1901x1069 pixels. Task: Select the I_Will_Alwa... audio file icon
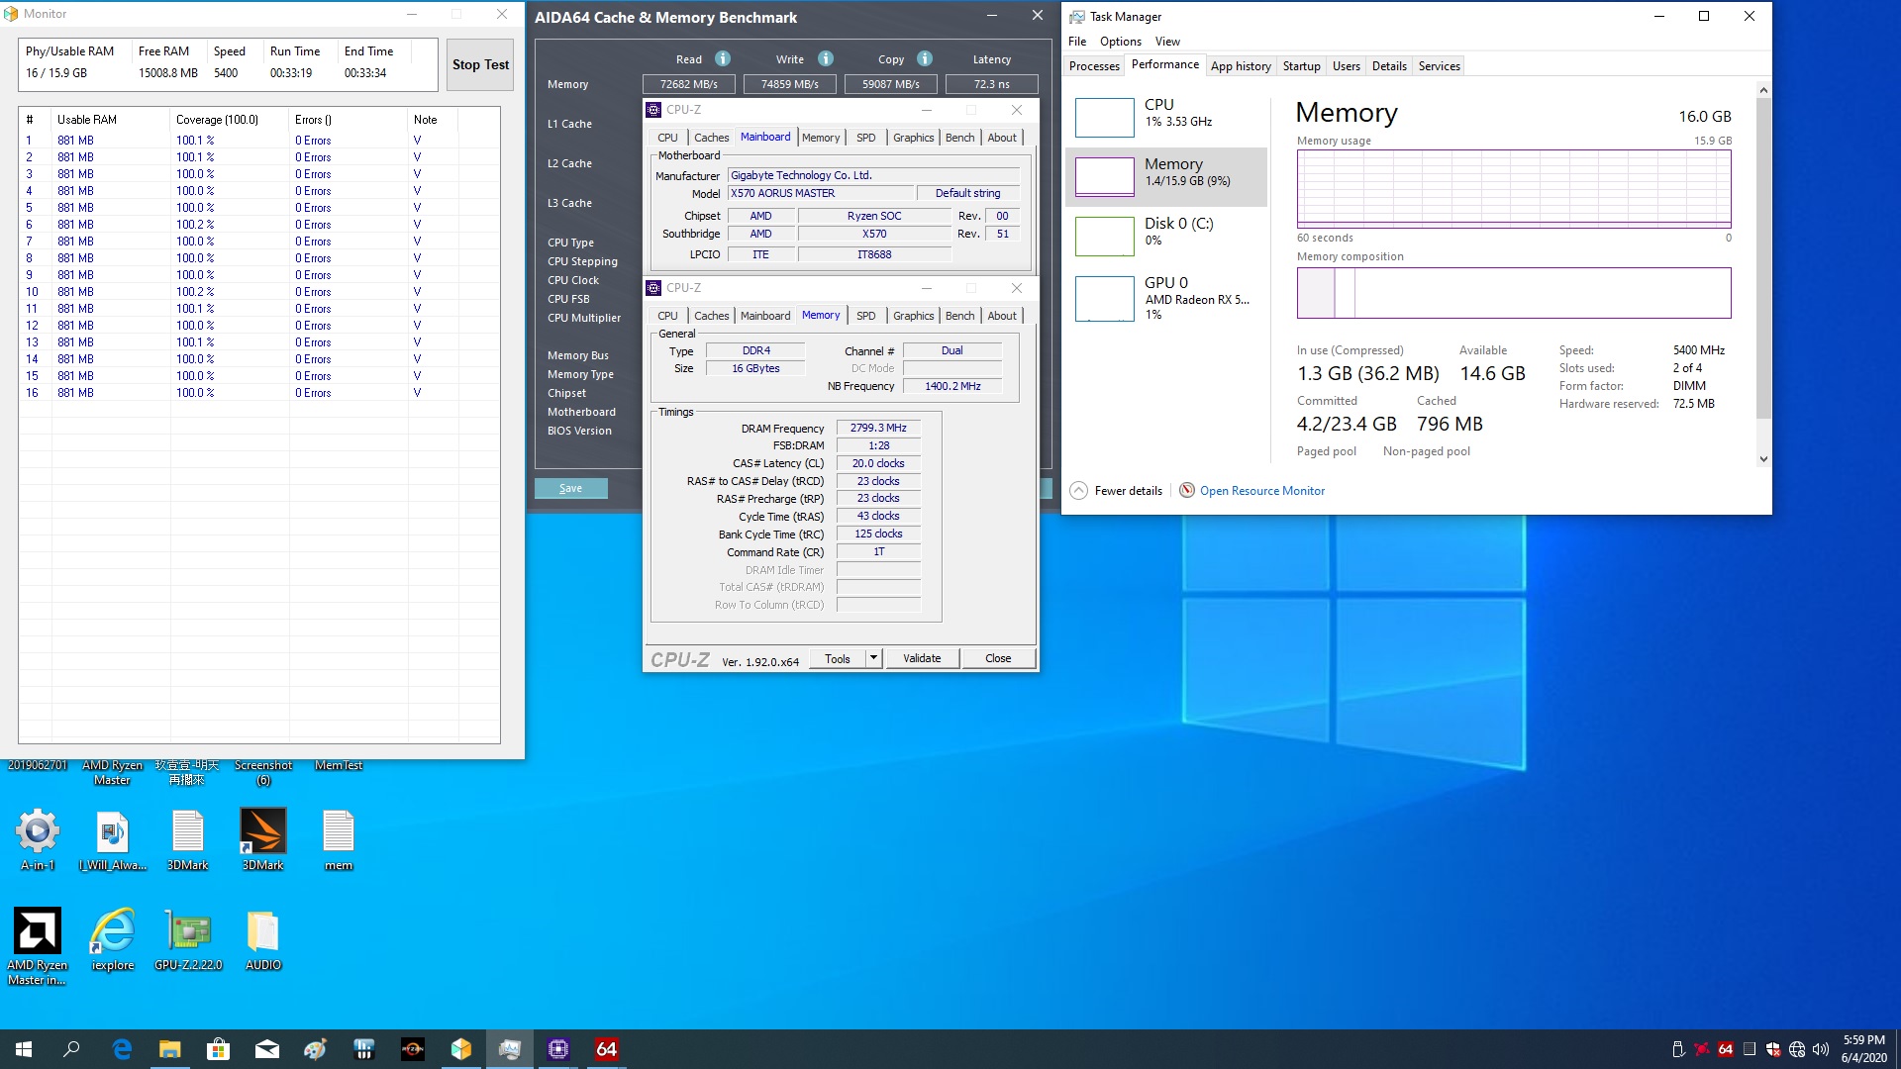coord(113,839)
